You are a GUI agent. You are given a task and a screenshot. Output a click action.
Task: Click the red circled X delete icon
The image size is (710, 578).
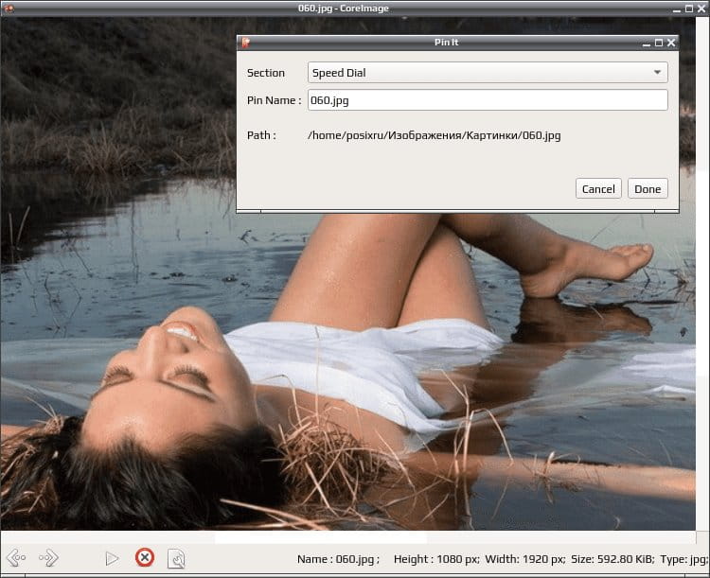coord(145,557)
